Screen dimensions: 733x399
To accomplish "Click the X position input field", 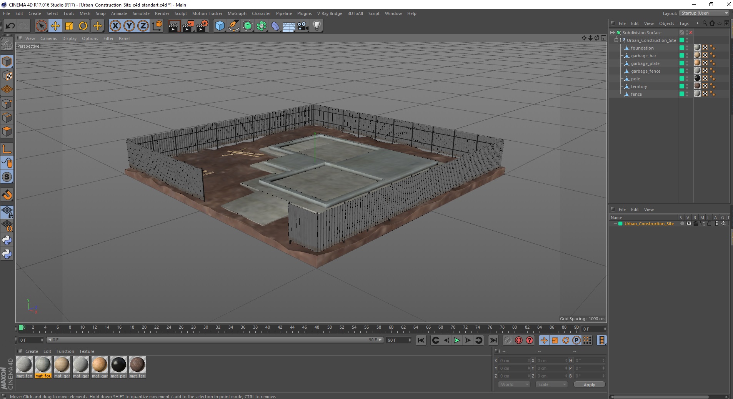I will [x=515, y=361].
